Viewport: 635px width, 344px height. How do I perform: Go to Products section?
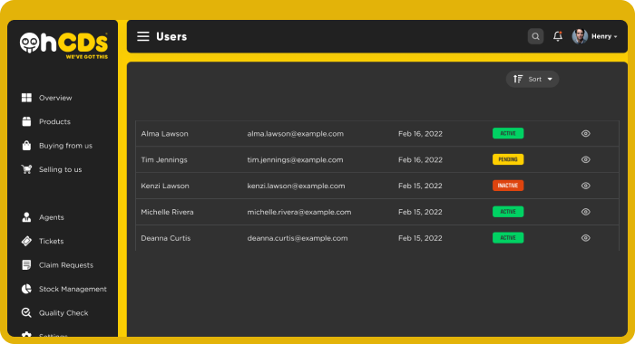(x=54, y=121)
